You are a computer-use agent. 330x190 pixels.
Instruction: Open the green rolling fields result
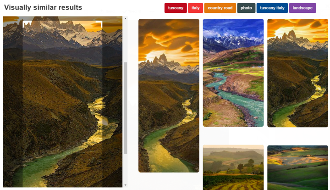click(x=297, y=168)
